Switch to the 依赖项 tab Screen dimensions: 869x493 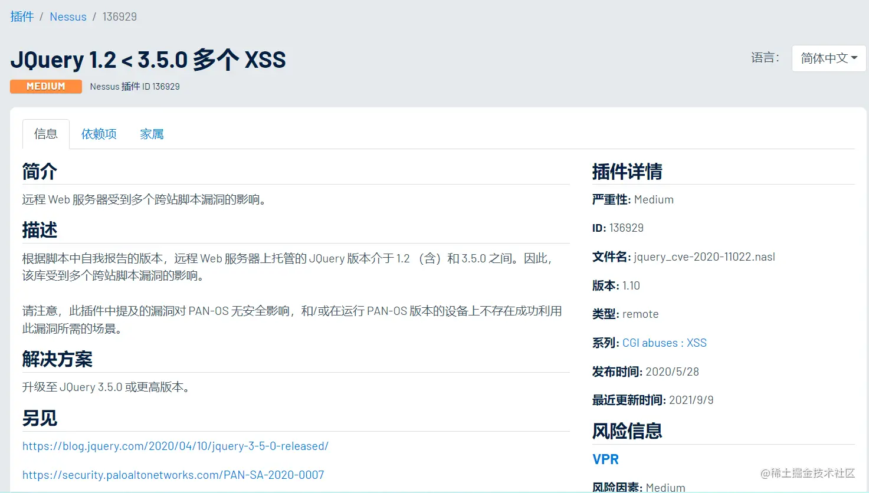(99, 134)
